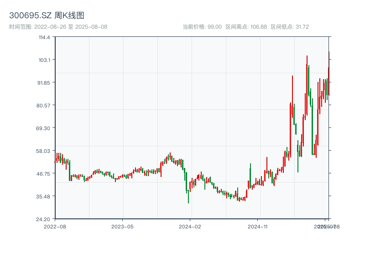Click the y-axis value 46.75

click(43, 174)
